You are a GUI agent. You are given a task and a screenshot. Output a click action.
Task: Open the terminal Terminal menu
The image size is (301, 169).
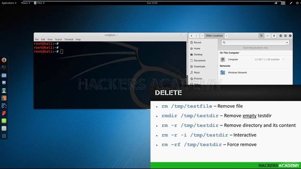[69, 39]
